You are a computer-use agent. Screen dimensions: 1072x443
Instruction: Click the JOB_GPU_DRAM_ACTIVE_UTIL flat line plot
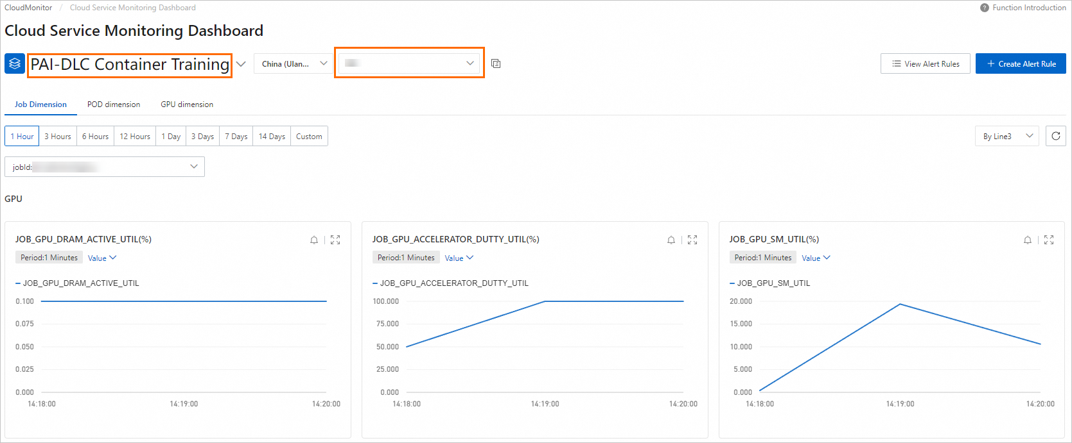tap(184, 301)
